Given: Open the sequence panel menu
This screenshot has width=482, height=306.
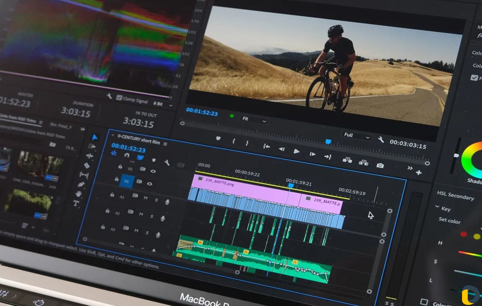Looking at the screenshot, I should click(165, 143).
